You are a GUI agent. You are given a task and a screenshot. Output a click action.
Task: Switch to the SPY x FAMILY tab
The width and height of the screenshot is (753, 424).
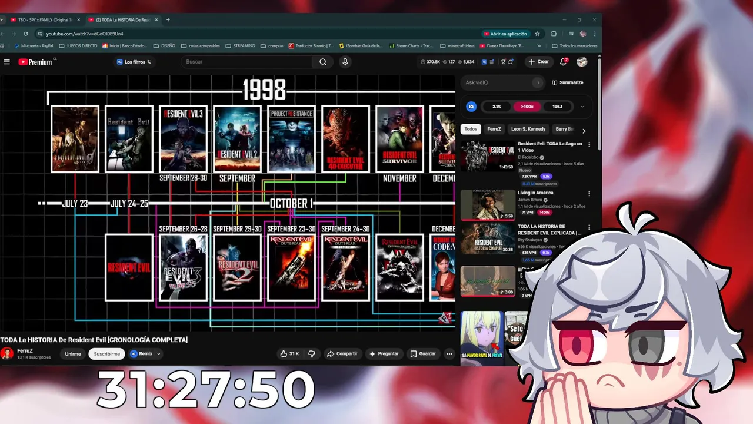point(45,19)
